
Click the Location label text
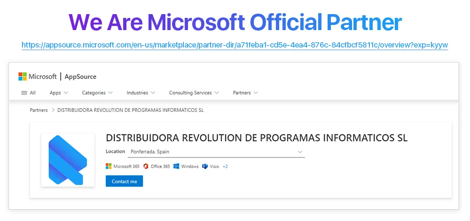point(116,151)
